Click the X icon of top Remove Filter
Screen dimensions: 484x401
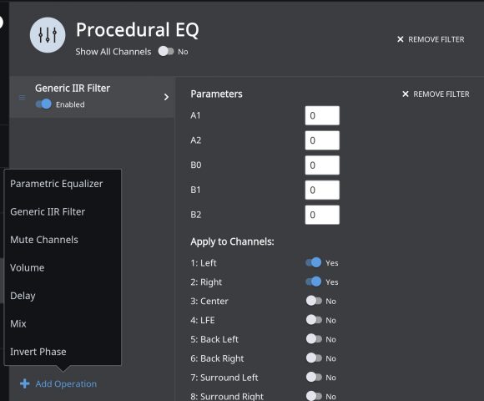(401, 39)
